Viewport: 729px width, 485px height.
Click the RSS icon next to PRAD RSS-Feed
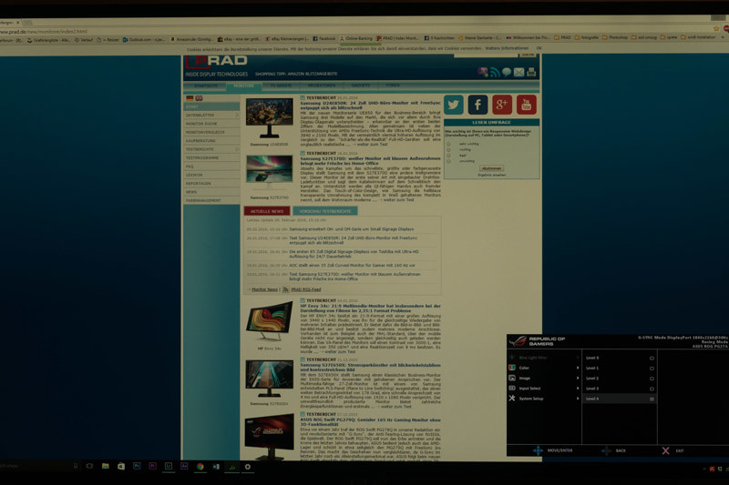285,289
